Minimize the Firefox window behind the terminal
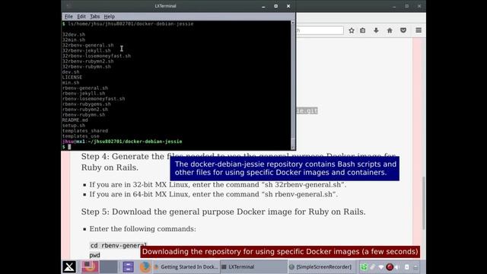The image size is (487, 274). pyautogui.click(x=394, y=6)
